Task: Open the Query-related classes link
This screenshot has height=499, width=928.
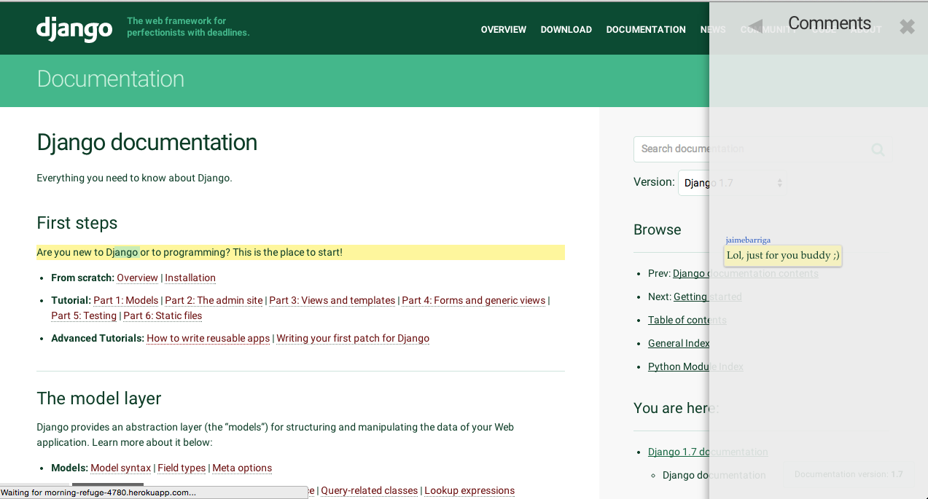Action: point(370,490)
